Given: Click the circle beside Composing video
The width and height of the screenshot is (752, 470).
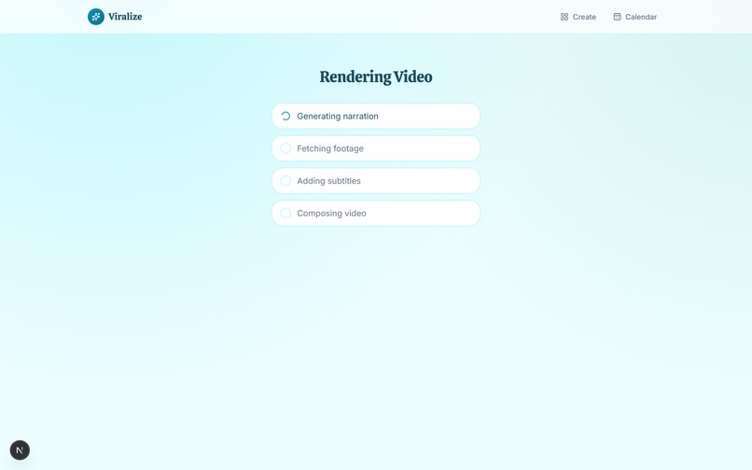Looking at the screenshot, I should click(285, 214).
